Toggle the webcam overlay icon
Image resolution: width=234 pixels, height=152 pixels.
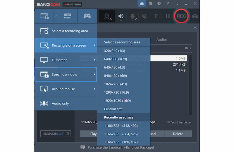click(107, 16)
